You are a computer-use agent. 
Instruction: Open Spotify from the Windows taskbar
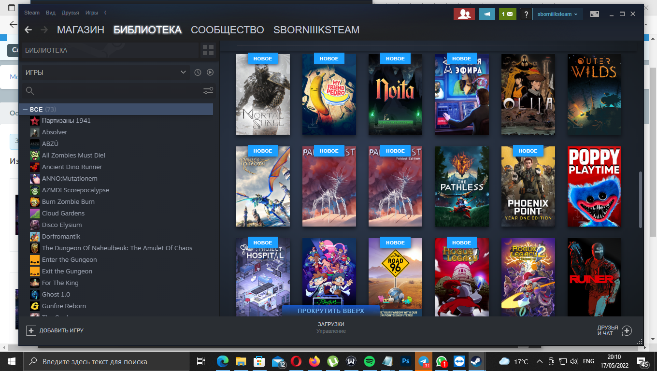(x=369, y=361)
